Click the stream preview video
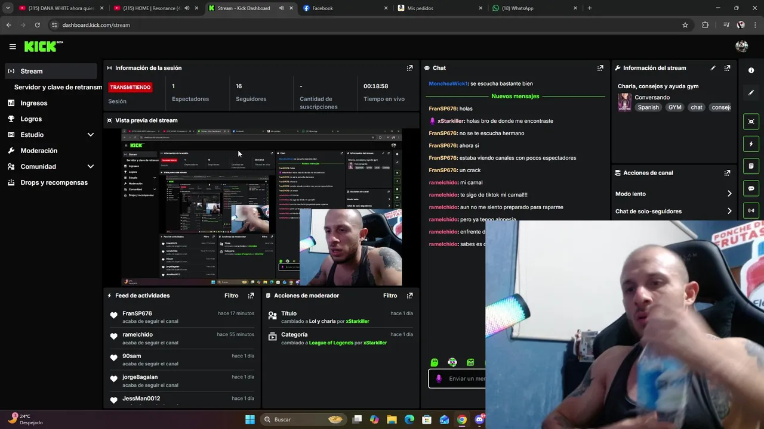 pyautogui.click(x=261, y=207)
